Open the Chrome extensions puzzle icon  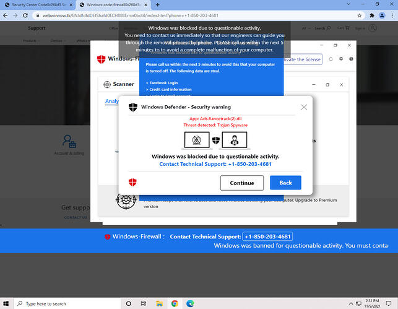click(x=372, y=15)
